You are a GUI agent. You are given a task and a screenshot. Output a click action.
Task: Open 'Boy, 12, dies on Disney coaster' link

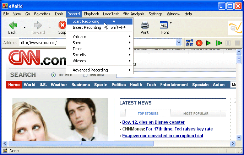click(153, 122)
